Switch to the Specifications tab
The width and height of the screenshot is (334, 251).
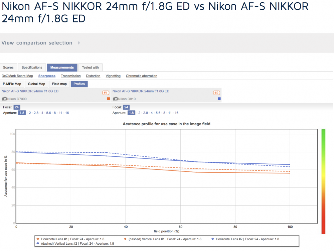32,68
